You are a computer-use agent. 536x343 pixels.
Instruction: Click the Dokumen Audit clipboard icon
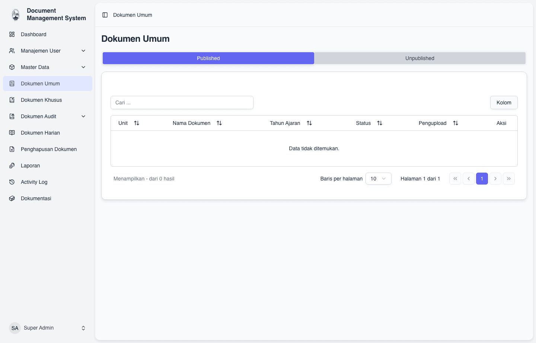pyautogui.click(x=12, y=116)
